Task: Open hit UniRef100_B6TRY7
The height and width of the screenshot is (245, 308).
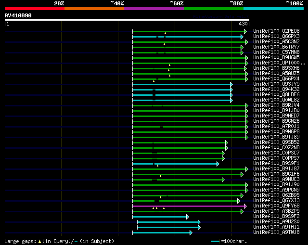Action: click(276, 47)
